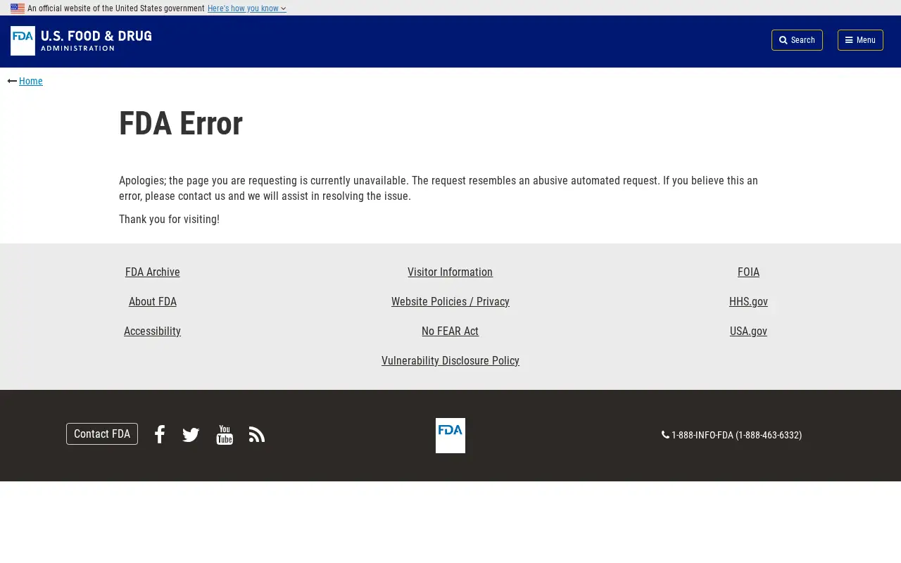
Task: Click the Contact FDA button
Action: pyautogui.click(x=102, y=434)
